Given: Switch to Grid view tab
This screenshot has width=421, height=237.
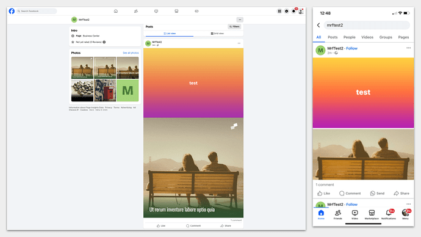Looking at the screenshot, I should pyautogui.click(x=217, y=34).
